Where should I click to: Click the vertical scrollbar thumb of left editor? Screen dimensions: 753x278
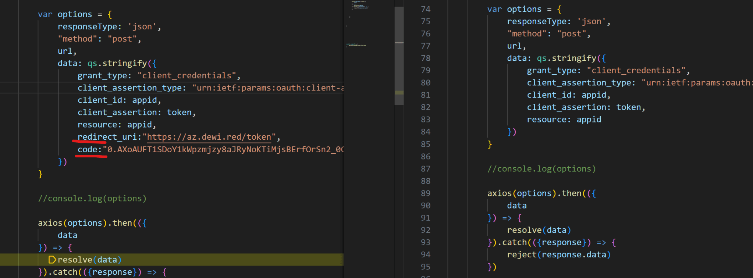(x=399, y=55)
